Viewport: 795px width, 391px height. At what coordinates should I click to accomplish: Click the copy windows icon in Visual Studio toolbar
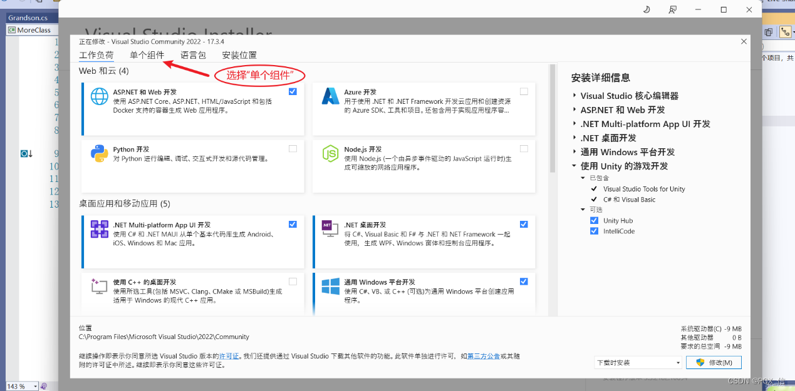[x=769, y=32]
